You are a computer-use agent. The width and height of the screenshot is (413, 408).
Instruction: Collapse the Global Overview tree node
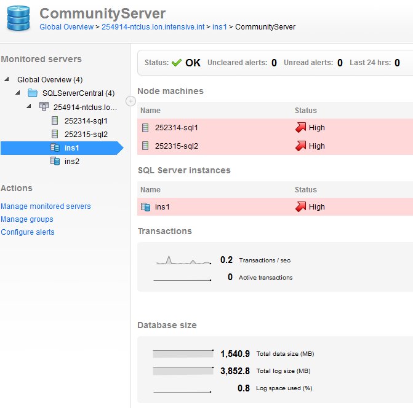coord(7,80)
